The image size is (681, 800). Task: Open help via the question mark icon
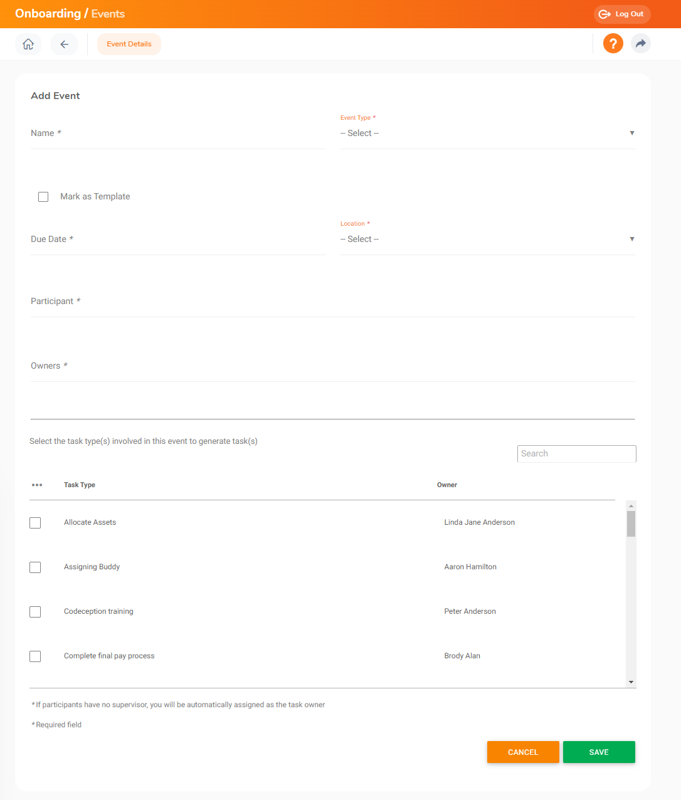click(613, 43)
